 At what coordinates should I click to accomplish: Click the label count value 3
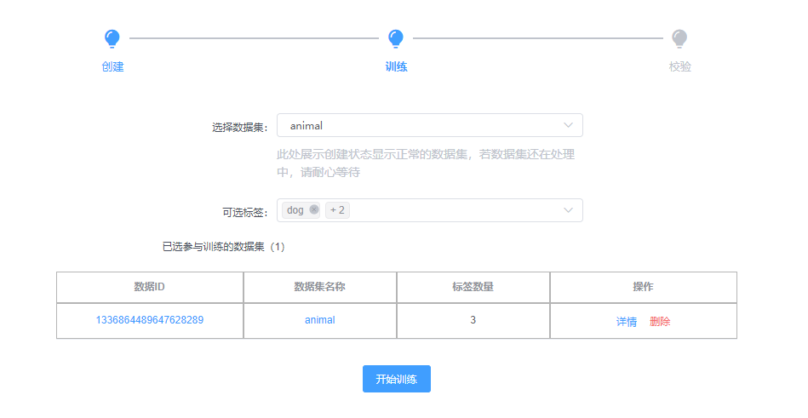[x=473, y=320]
